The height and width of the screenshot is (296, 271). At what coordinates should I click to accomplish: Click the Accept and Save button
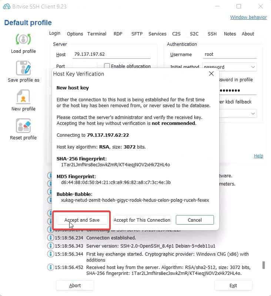pyautogui.click(x=82, y=220)
